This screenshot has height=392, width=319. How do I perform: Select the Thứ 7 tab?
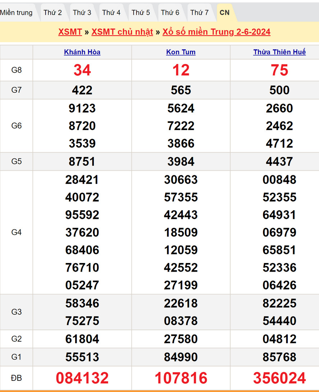tap(199, 13)
